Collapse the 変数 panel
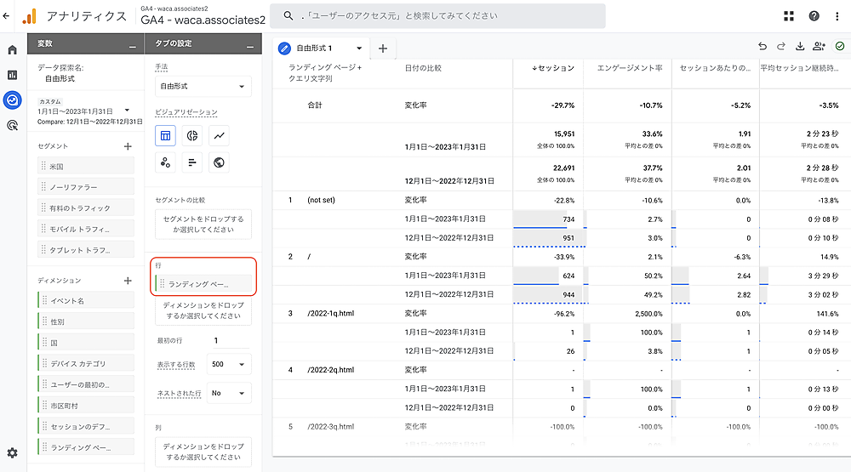The width and height of the screenshot is (851, 472). tap(132, 45)
